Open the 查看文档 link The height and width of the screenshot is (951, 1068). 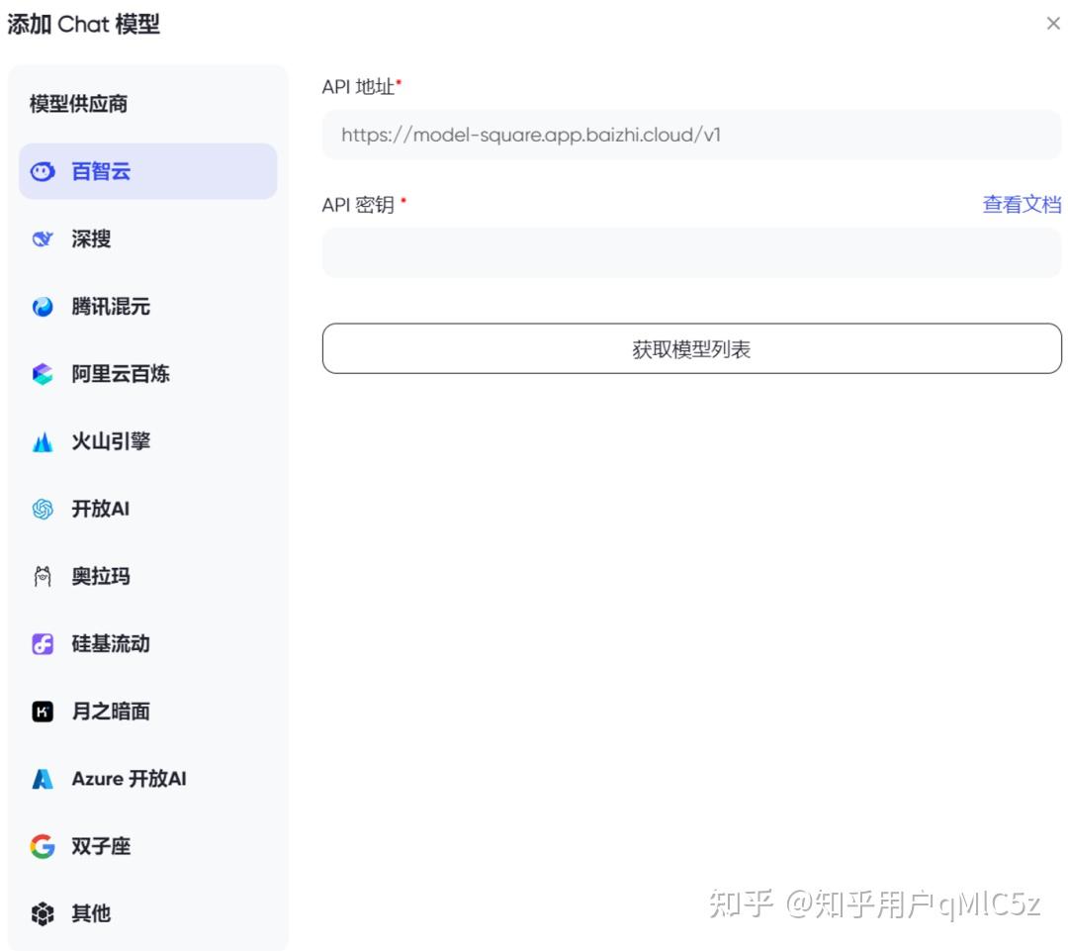[x=1022, y=205]
